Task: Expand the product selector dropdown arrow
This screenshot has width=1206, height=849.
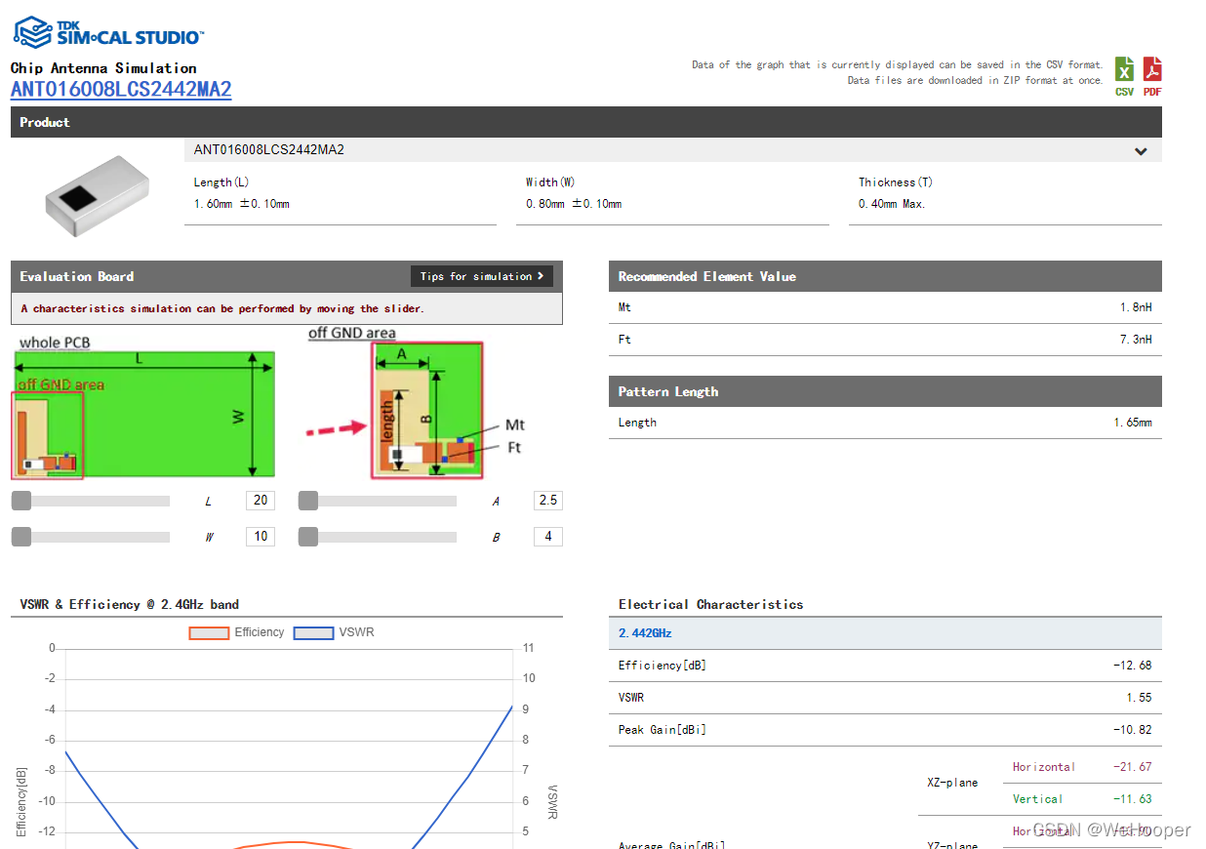Action: tap(1141, 151)
